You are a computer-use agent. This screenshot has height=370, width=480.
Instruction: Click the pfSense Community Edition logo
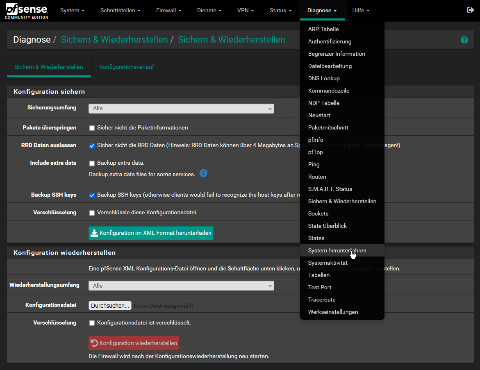(27, 11)
